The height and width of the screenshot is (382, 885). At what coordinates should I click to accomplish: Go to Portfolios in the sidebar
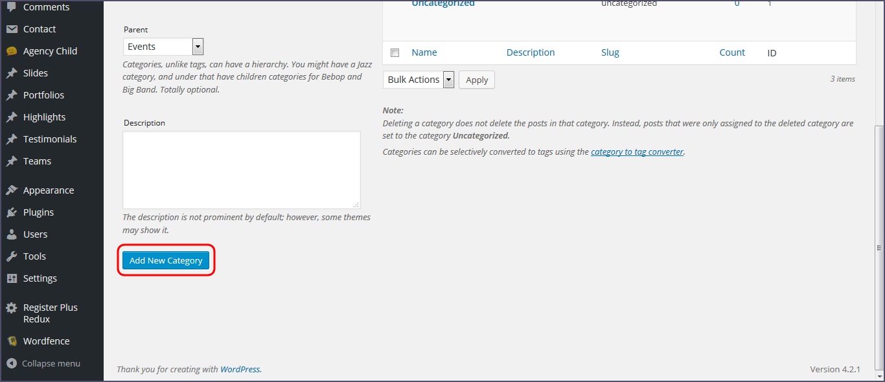43,95
